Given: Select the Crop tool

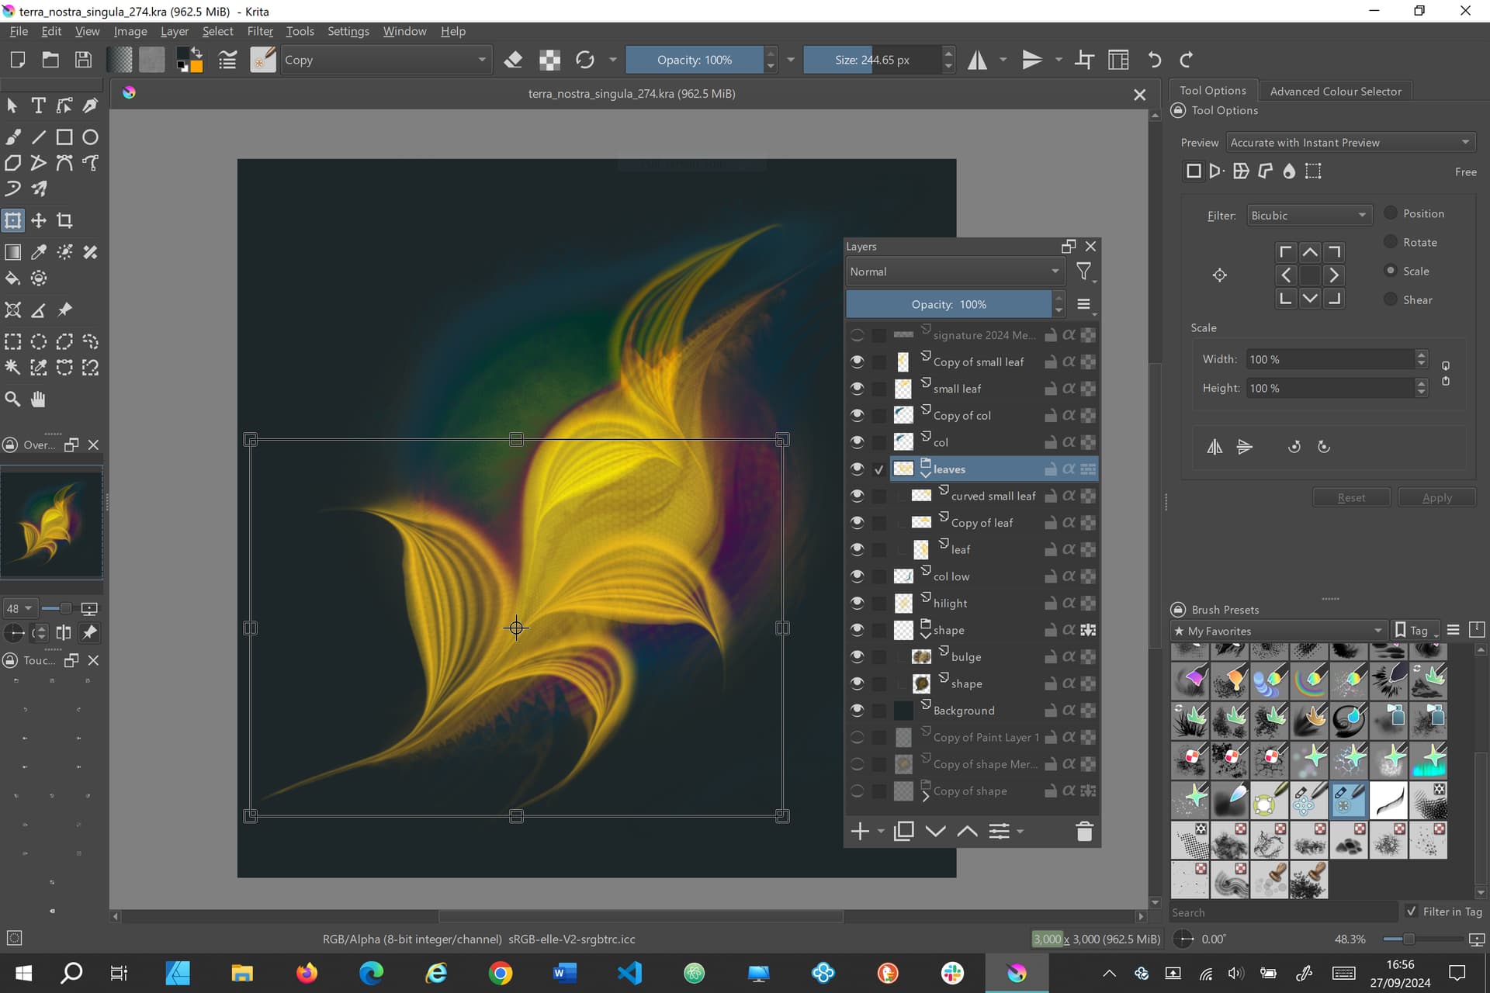Looking at the screenshot, I should point(65,221).
